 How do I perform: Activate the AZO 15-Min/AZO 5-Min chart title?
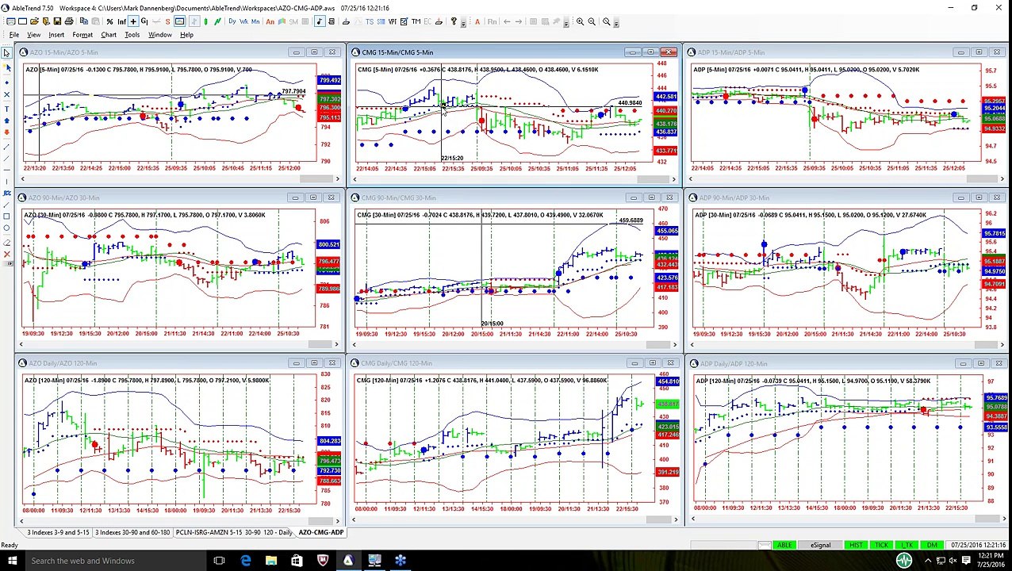click(x=63, y=52)
